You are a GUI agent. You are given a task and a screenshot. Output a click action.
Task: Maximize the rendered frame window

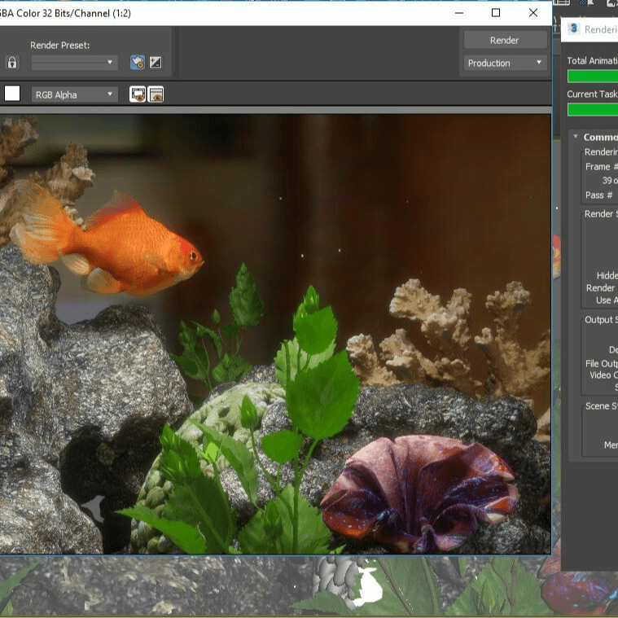tap(496, 13)
